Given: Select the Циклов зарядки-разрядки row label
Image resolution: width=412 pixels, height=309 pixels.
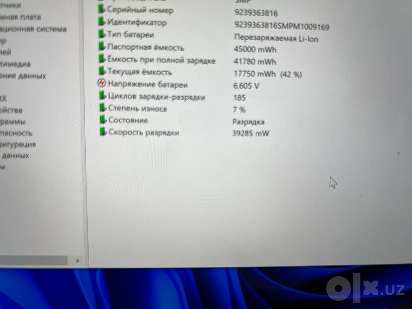Looking at the screenshot, I should [x=157, y=97].
